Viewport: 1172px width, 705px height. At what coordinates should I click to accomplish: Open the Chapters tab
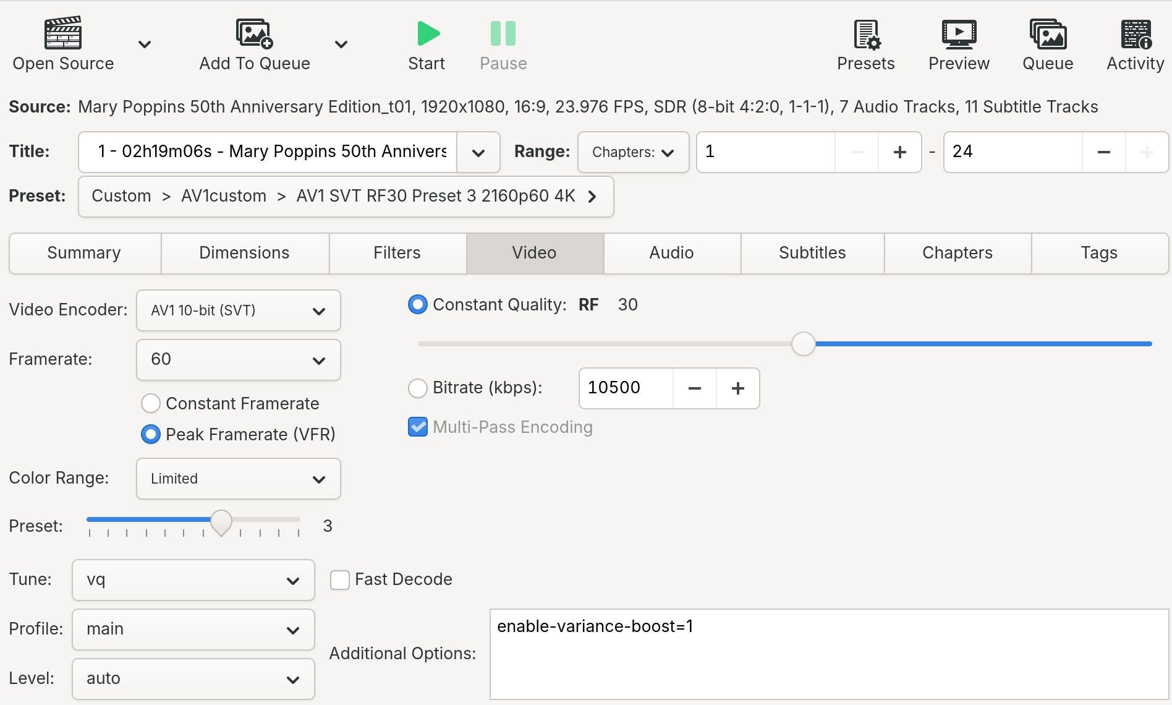pos(957,253)
